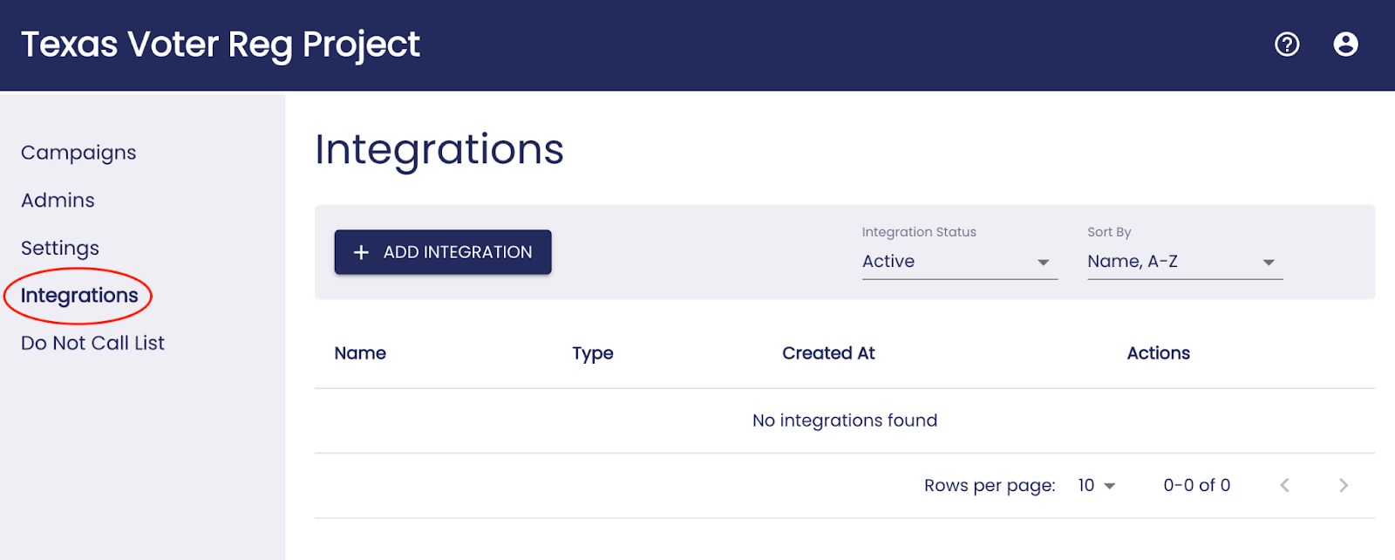1395x560 pixels.
Task: Click the Actions column header
Action: [x=1158, y=353]
